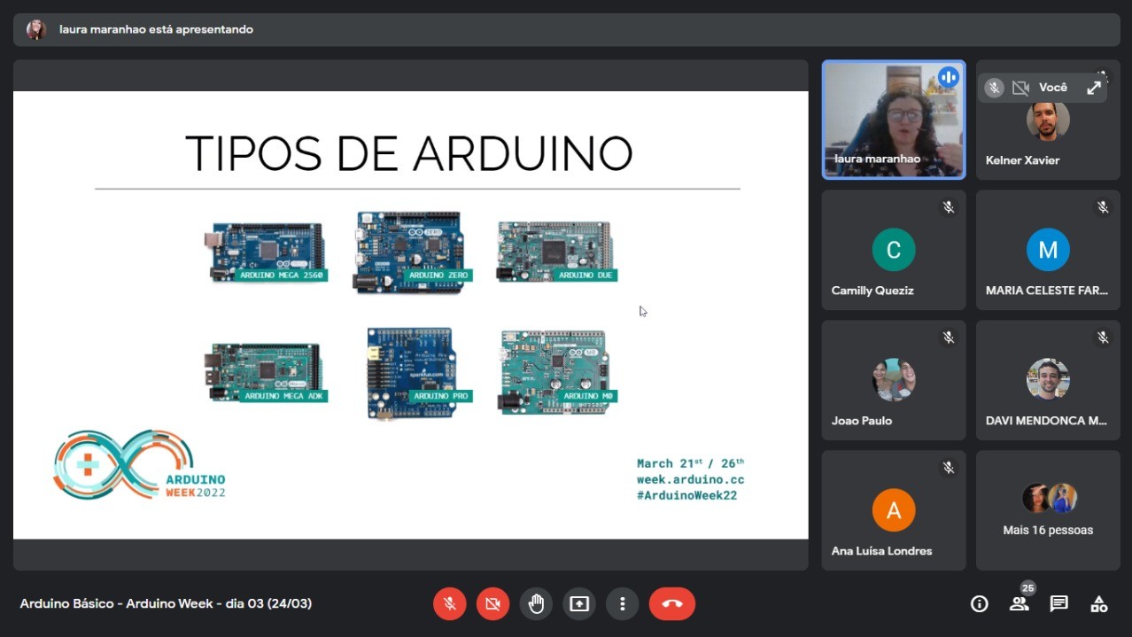
Task: Click muted mic icon on Joao Paulo tile
Action: pos(949,338)
